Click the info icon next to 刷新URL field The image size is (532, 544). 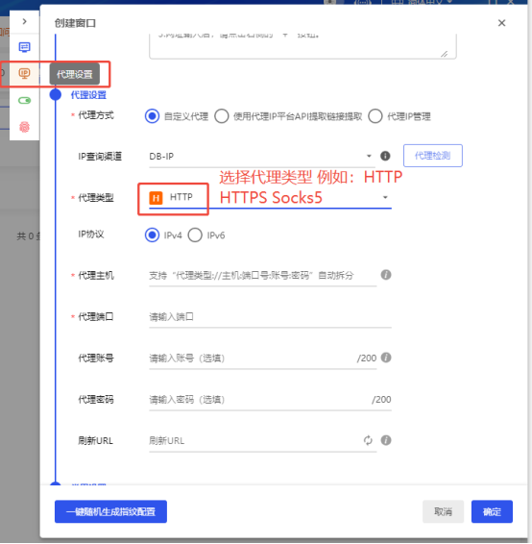pyautogui.click(x=386, y=440)
